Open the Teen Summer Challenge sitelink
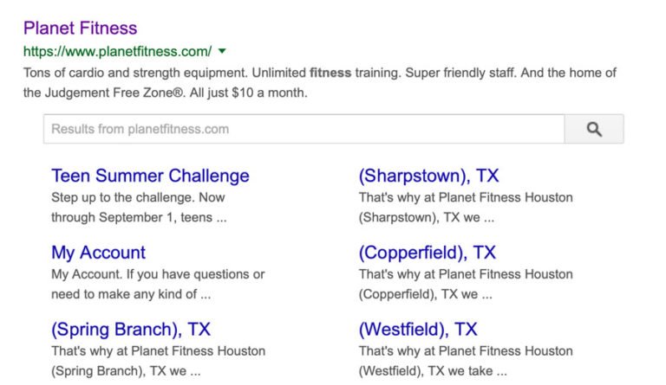 point(150,176)
